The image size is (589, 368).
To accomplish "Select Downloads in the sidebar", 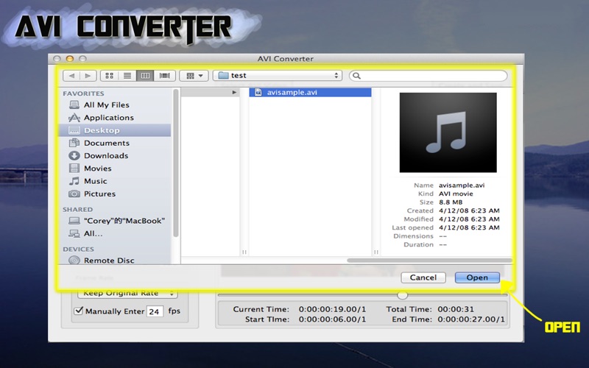I will (x=115, y=155).
